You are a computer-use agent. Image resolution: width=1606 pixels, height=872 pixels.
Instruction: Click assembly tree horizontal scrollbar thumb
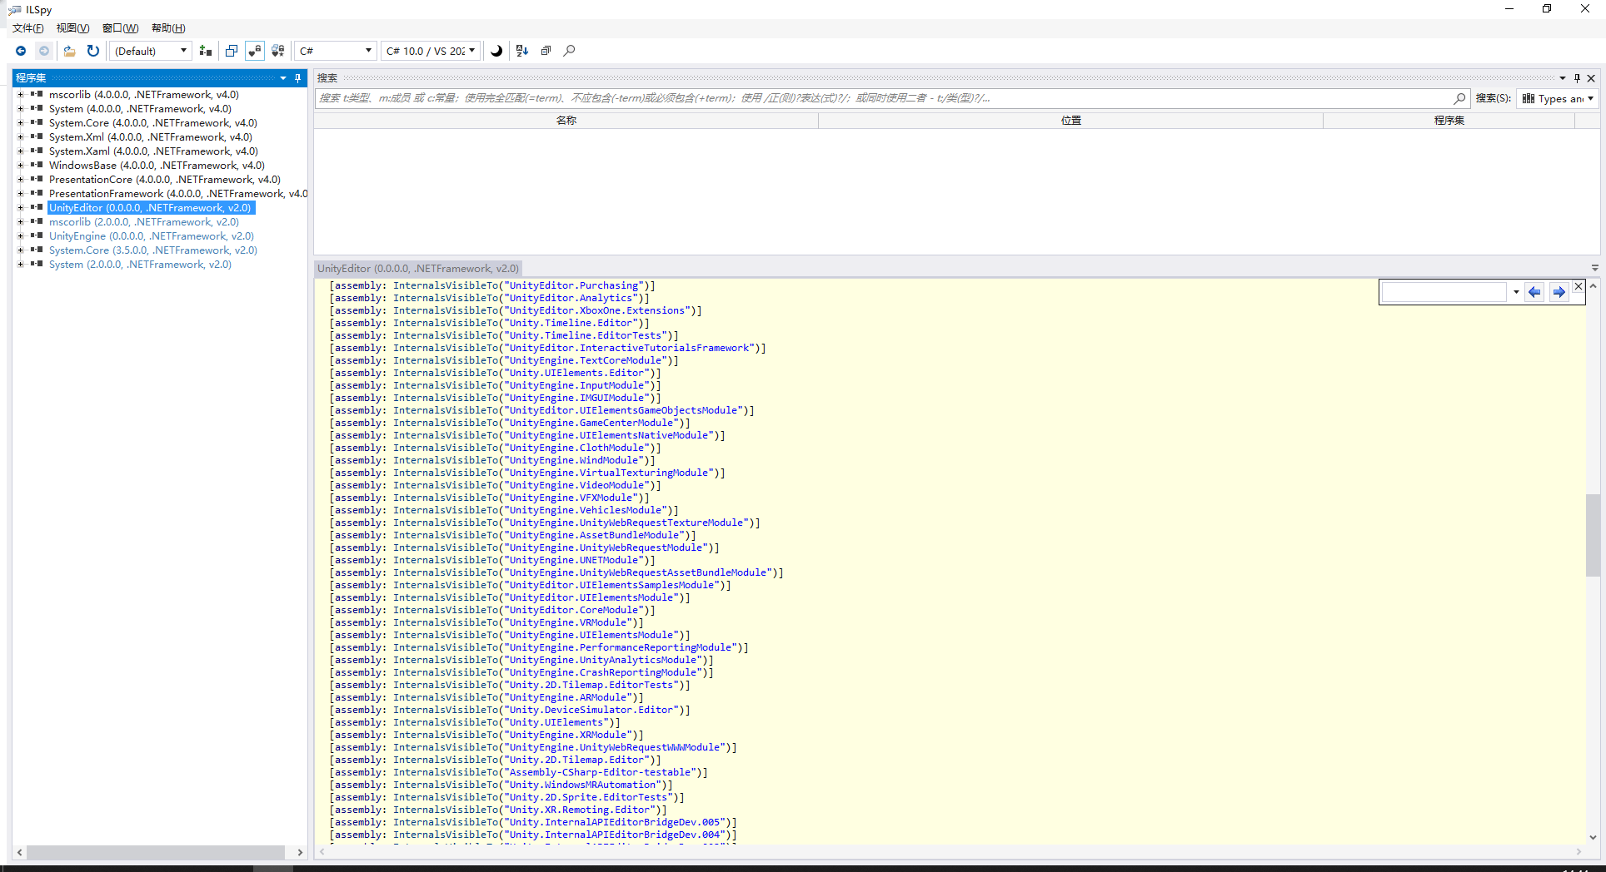click(x=156, y=853)
